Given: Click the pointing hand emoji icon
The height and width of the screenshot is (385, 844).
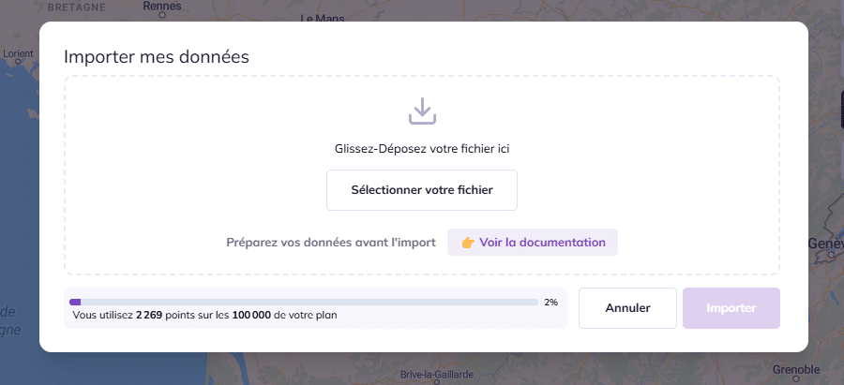Looking at the screenshot, I should [x=468, y=243].
